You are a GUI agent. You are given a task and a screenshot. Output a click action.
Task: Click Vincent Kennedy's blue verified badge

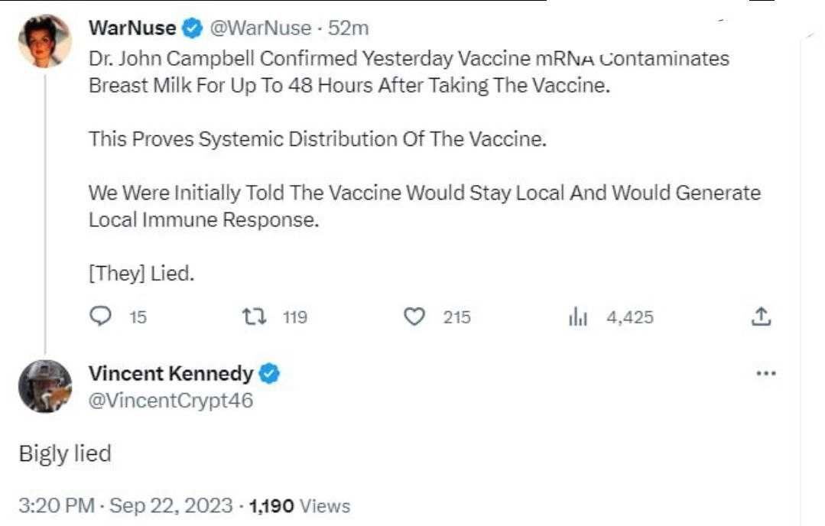point(270,374)
